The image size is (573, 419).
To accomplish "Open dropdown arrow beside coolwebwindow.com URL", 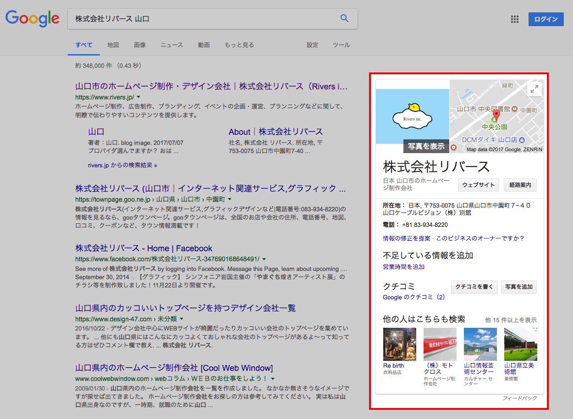I will coord(272,379).
